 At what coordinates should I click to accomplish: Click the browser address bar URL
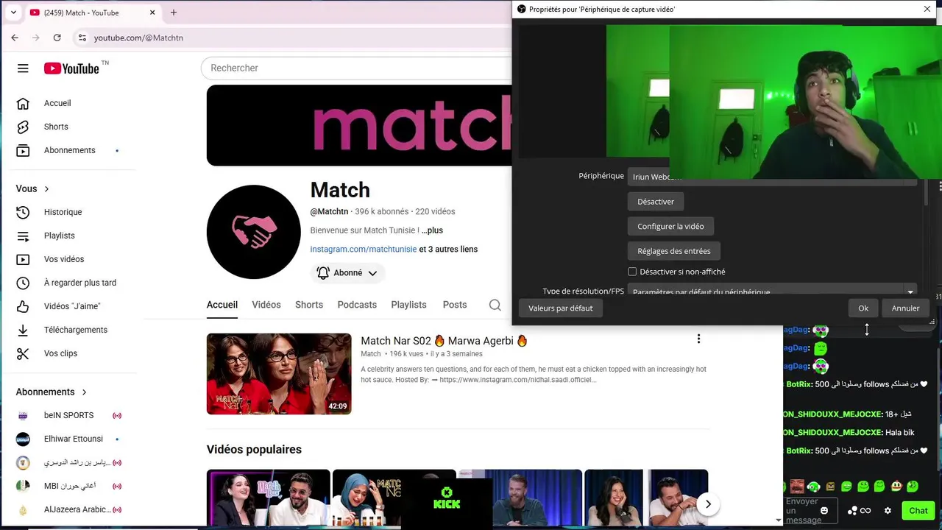138,38
